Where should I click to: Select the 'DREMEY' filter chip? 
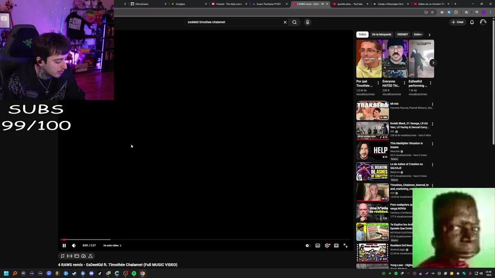coord(403,34)
